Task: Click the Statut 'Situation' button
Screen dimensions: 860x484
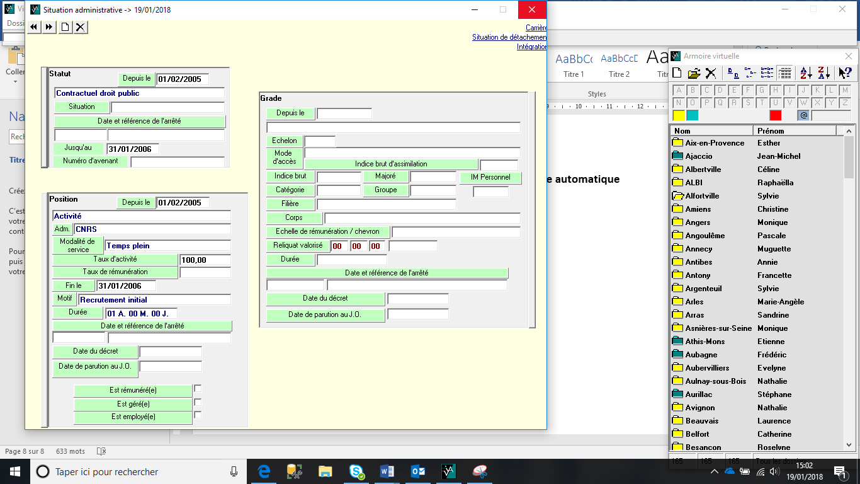Action: (82, 107)
